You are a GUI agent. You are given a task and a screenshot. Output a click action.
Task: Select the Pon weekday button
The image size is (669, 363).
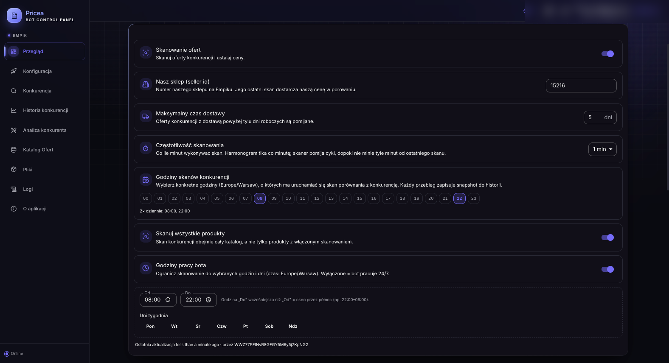[x=150, y=327]
